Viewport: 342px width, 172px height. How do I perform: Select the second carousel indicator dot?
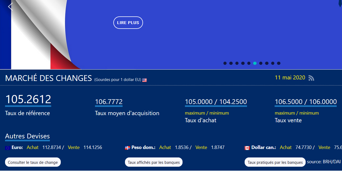pos(231,63)
